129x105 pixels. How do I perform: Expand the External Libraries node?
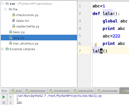coord(2,49)
